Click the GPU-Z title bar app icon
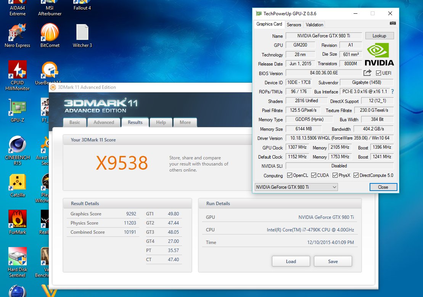The width and height of the screenshot is (423, 297). pyautogui.click(x=259, y=13)
